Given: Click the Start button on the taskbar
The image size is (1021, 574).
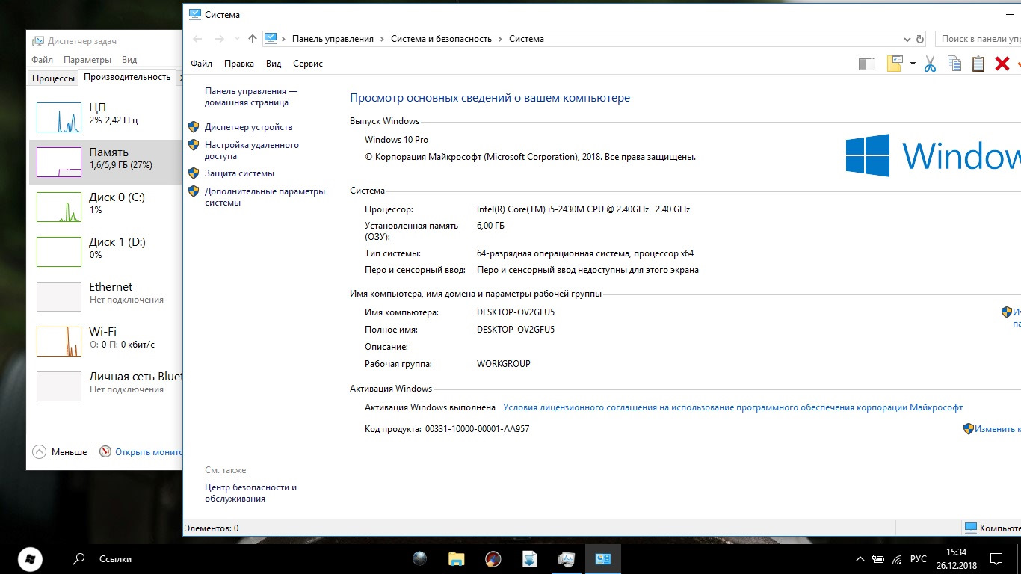Looking at the screenshot, I should (x=30, y=558).
